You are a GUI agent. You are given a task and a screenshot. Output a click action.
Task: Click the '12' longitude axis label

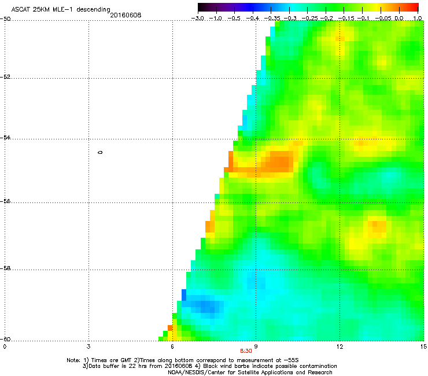point(340,346)
